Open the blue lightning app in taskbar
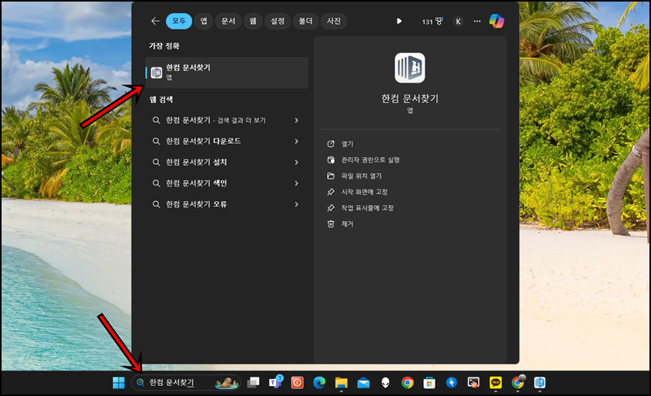The image size is (651, 396). 451,383
